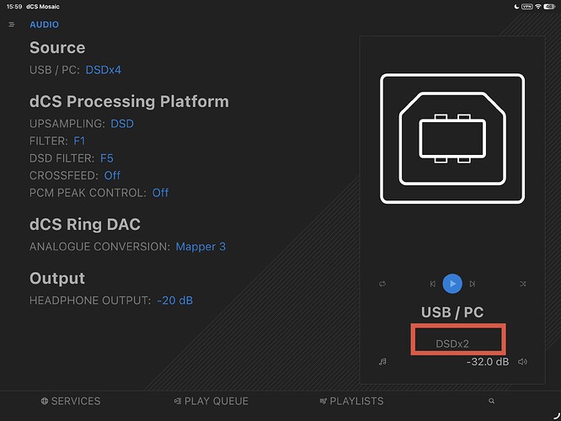
Task: Click the 15:59 clock in status bar
Action: [x=14, y=7]
